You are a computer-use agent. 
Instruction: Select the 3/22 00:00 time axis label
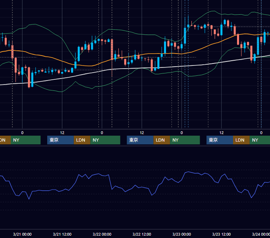tap(102, 234)
